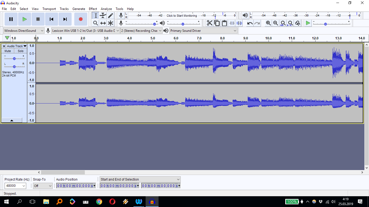Open the Audio Track name menu
The image size is (369, 207).
pos(16,46)
